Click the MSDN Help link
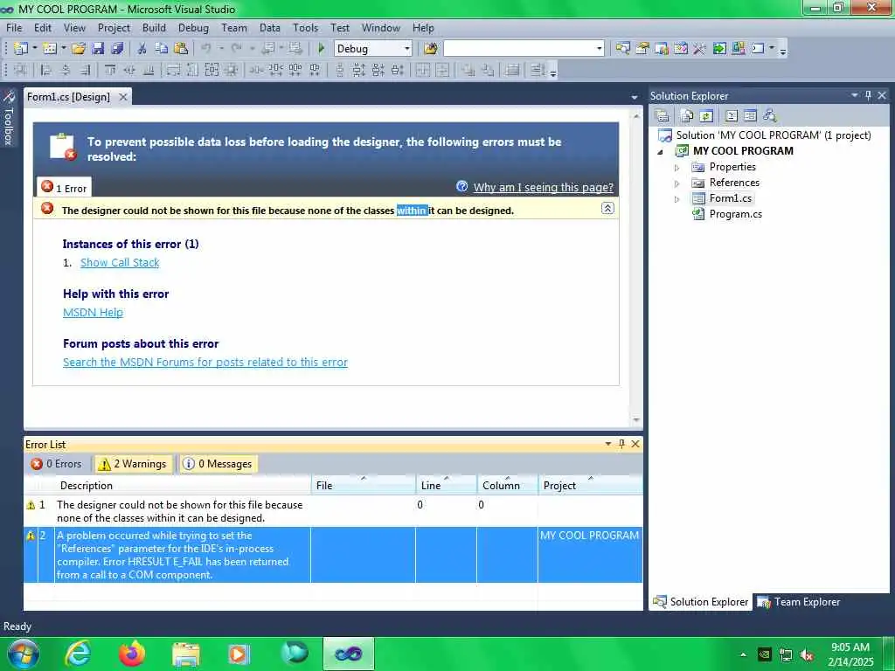 point(93,312)
